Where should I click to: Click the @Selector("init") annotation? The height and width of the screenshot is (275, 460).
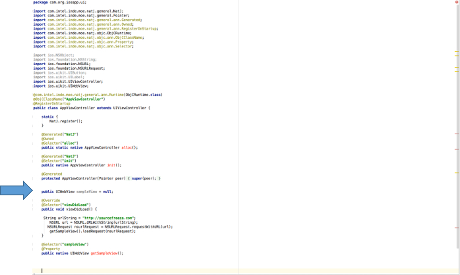point(58,161)
